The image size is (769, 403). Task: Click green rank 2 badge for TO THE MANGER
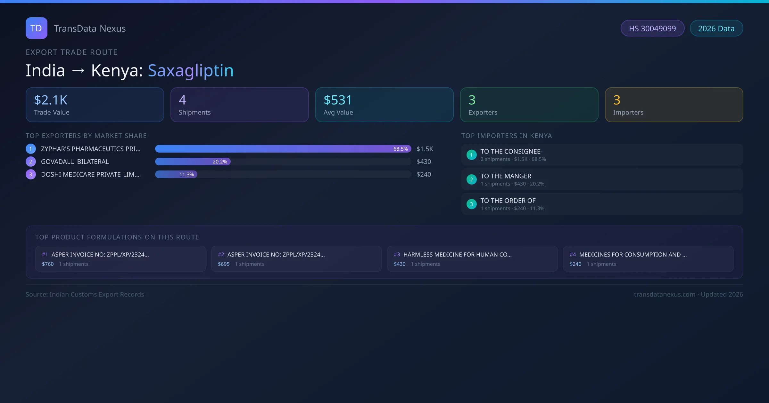click(471, 179)
